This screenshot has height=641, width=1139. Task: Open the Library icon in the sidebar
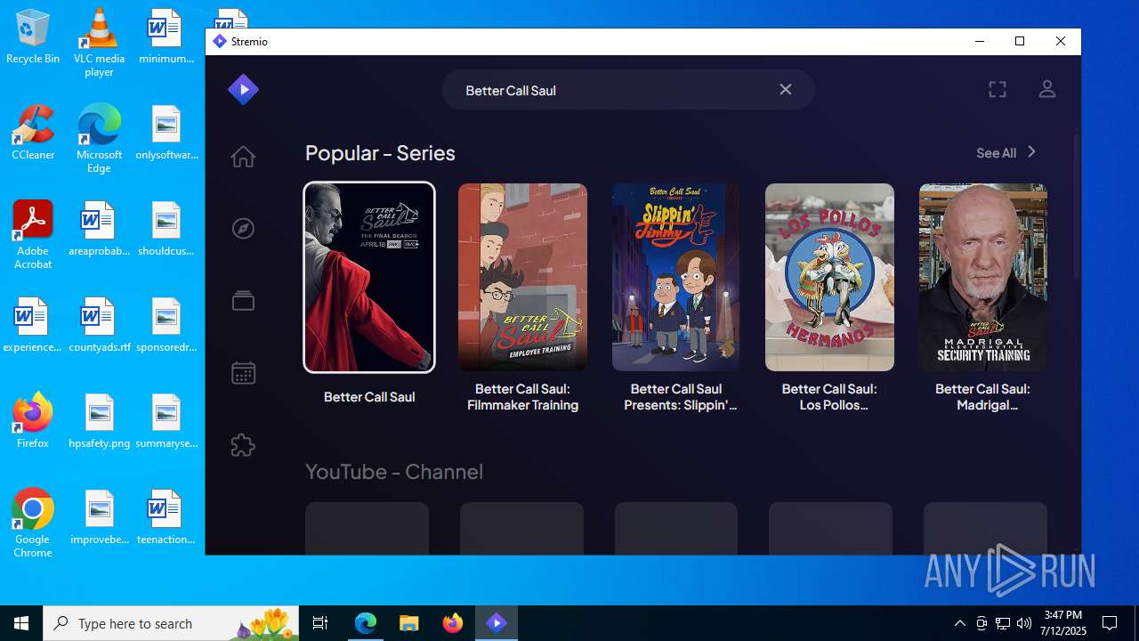(243, 301)
